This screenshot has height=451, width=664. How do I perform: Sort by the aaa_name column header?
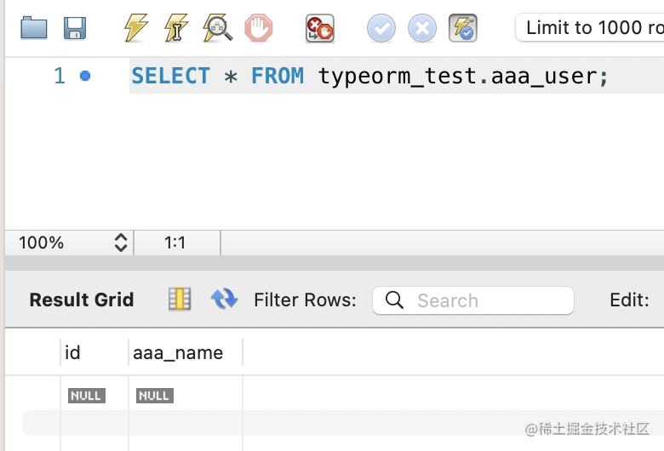tap(178, 352)
